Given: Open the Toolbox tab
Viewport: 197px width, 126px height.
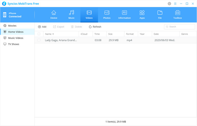Looking at the screenshot, I should pos(178,15).
